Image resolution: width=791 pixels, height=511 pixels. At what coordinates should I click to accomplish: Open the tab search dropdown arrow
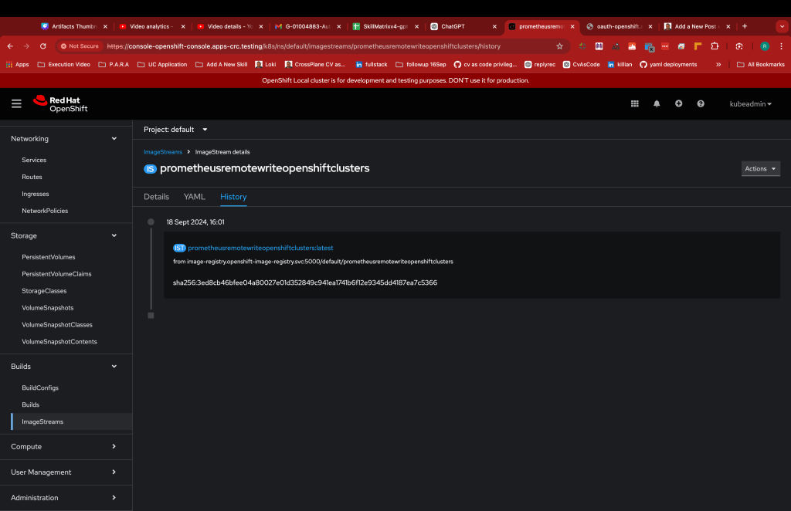pyautogui.click(x=782, y=26)
